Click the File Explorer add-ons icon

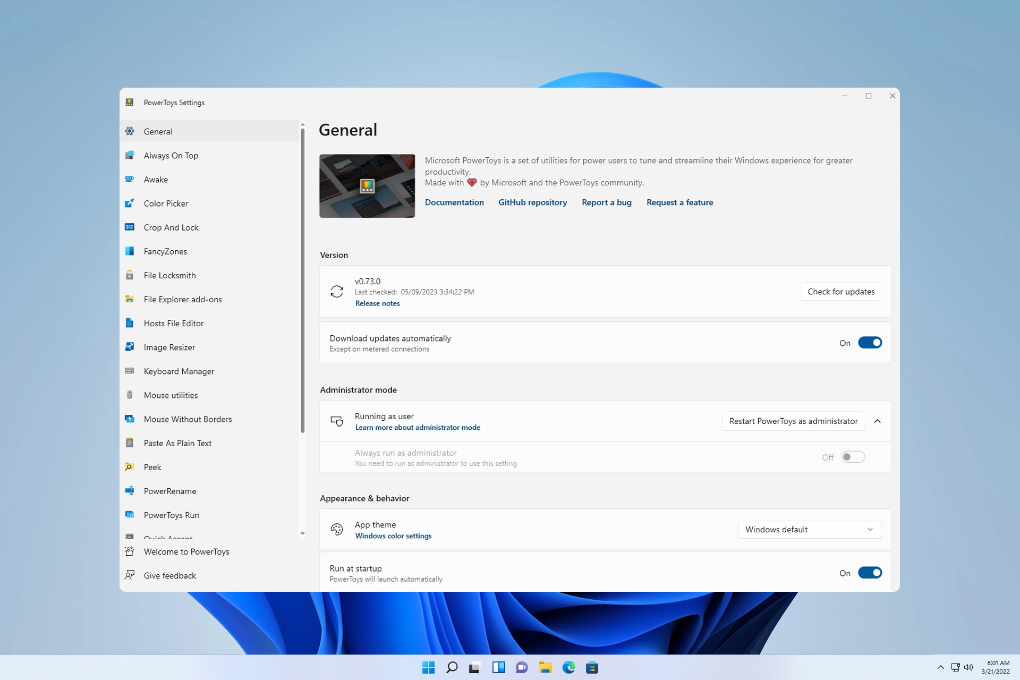[130, 299]
